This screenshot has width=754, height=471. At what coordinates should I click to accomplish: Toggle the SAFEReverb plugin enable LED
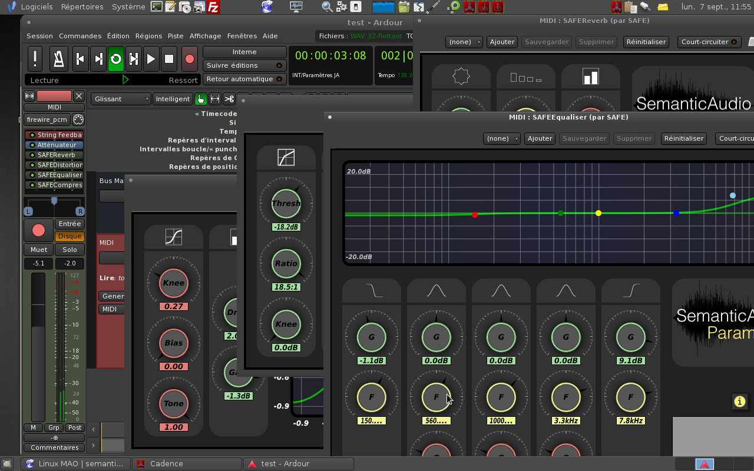(32, 155)
